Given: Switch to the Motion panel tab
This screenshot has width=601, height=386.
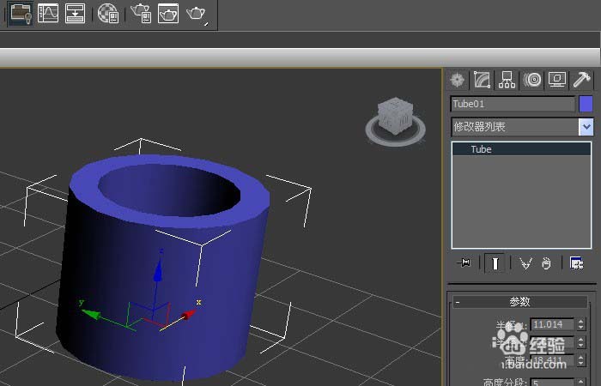Looking at the screenshot, I should [x=532, y=80].
